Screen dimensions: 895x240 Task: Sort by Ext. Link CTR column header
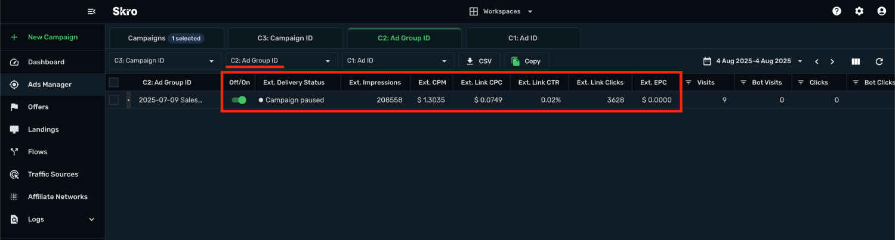pyautogui.click(x=539, y=82)
